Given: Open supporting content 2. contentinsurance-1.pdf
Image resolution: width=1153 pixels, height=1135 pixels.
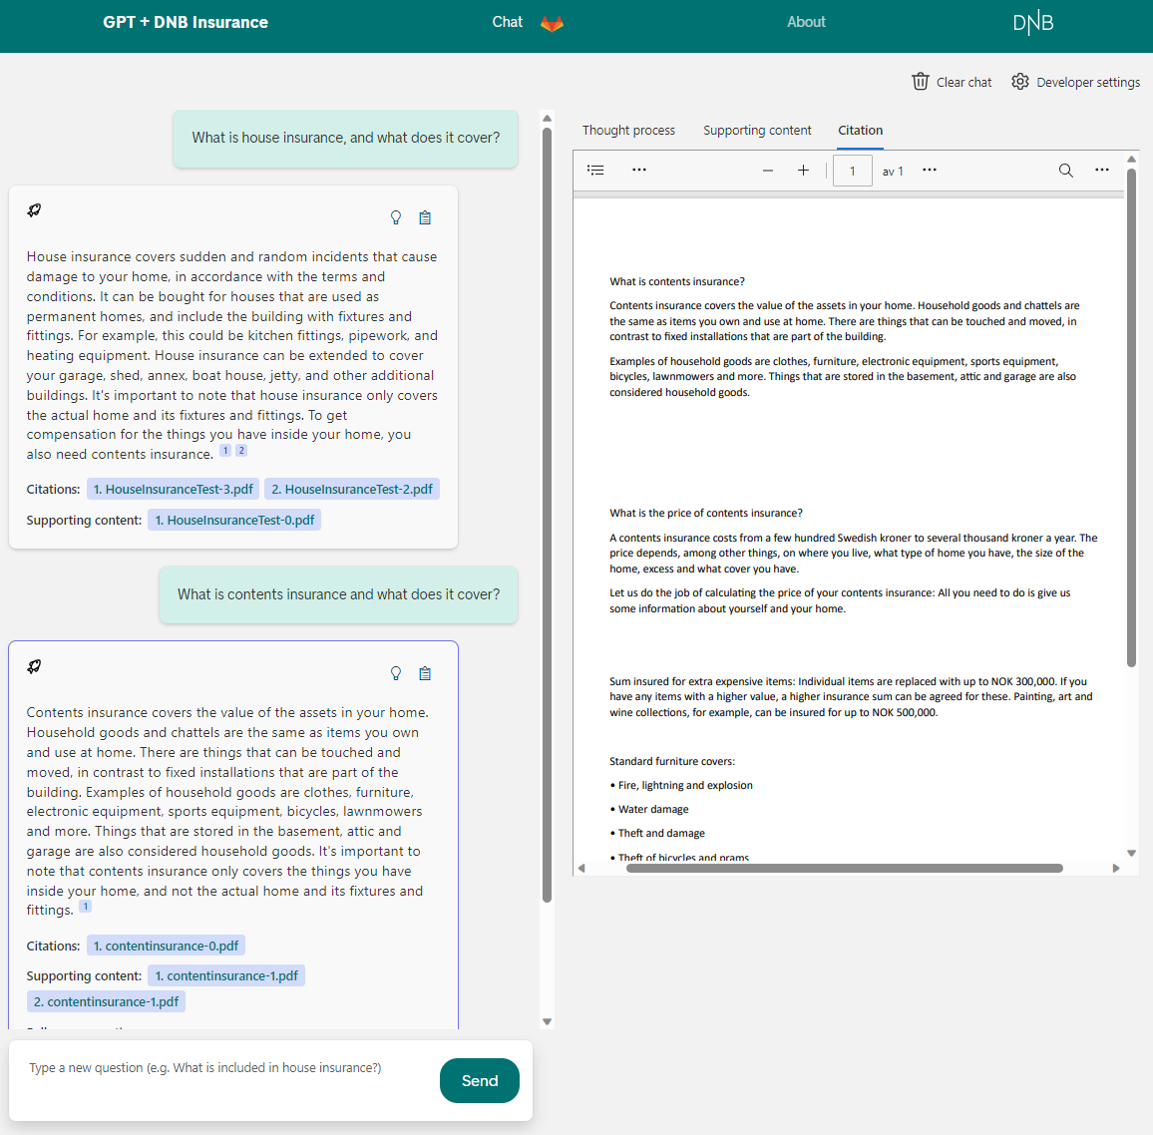Looking at the screenshot, I should (106, 1001).
